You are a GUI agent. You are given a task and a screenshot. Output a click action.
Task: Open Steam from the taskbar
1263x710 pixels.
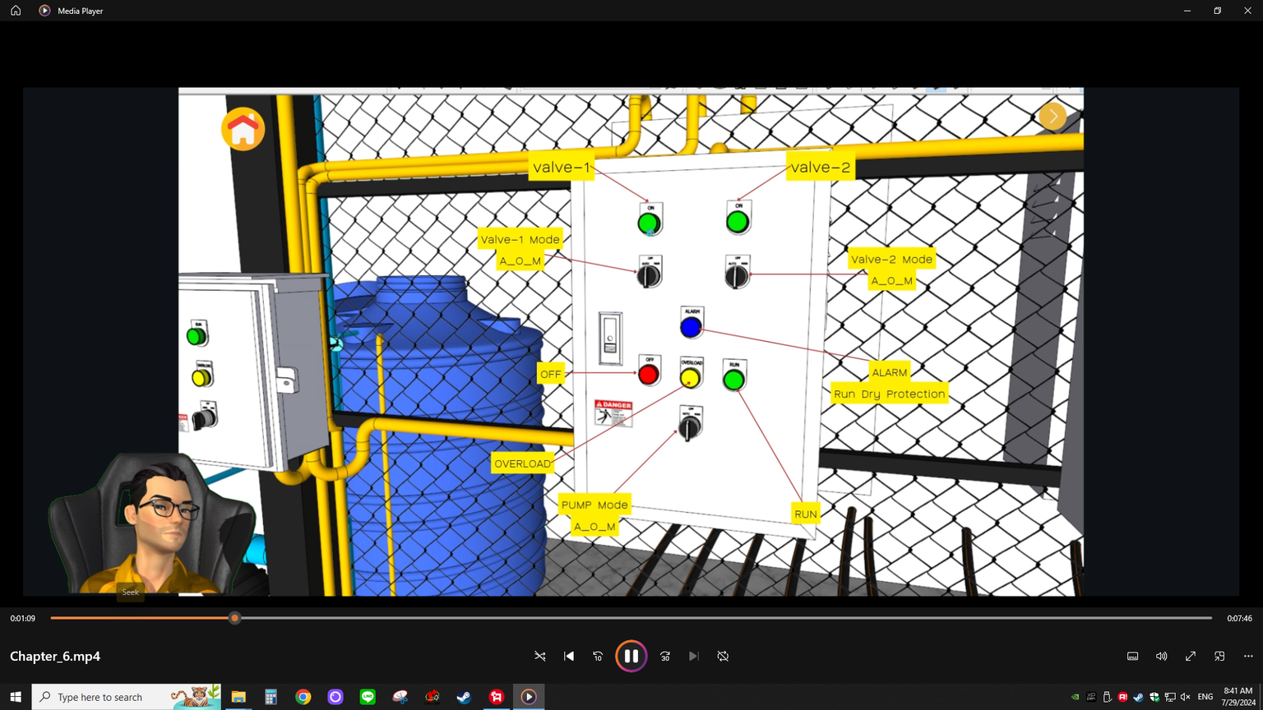(464, 697)
